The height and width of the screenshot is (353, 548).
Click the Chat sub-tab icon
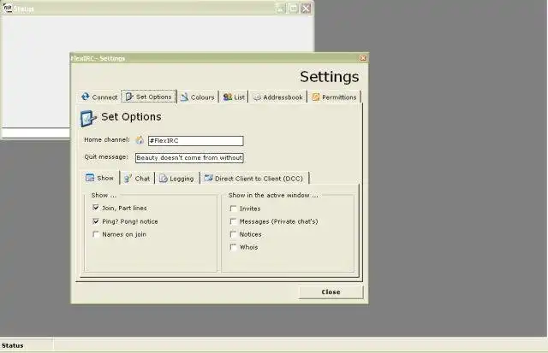128,179
